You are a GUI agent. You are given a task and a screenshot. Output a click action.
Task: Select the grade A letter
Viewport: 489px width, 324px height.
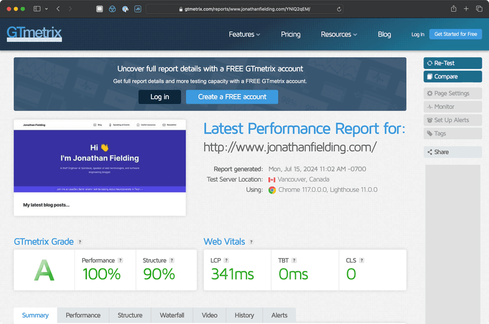(x=44, y=270)
